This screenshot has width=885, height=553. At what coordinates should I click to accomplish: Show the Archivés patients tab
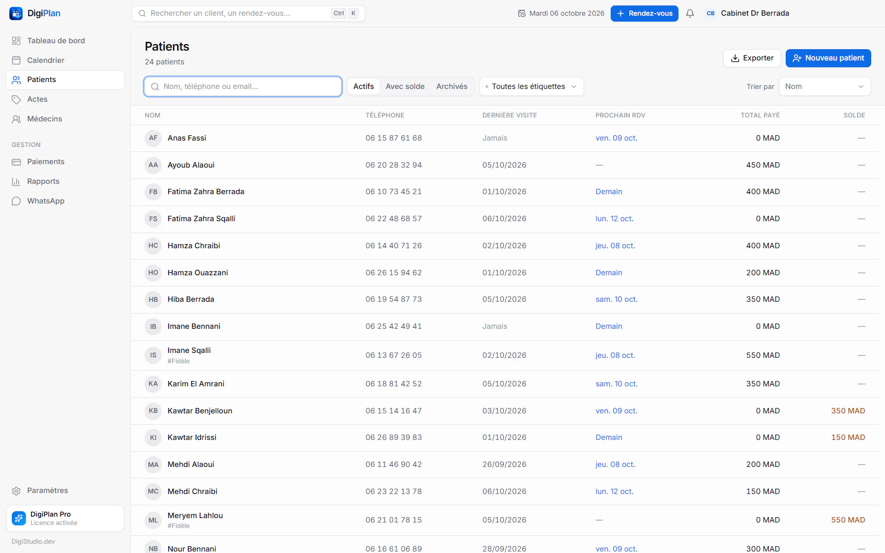coord(452,87)
